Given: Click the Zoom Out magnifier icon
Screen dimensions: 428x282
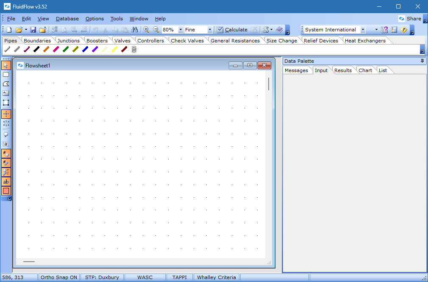Looking at the screenshot, I should [156, 30].
